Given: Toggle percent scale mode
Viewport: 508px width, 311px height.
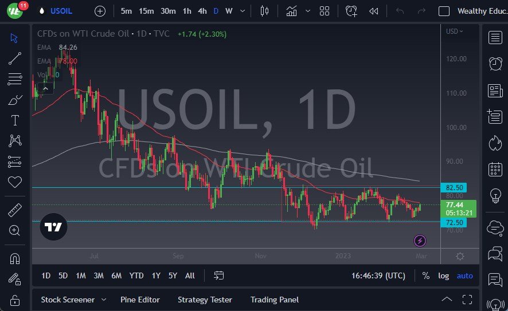Looking at the screenshot, I should coord(425,275).
